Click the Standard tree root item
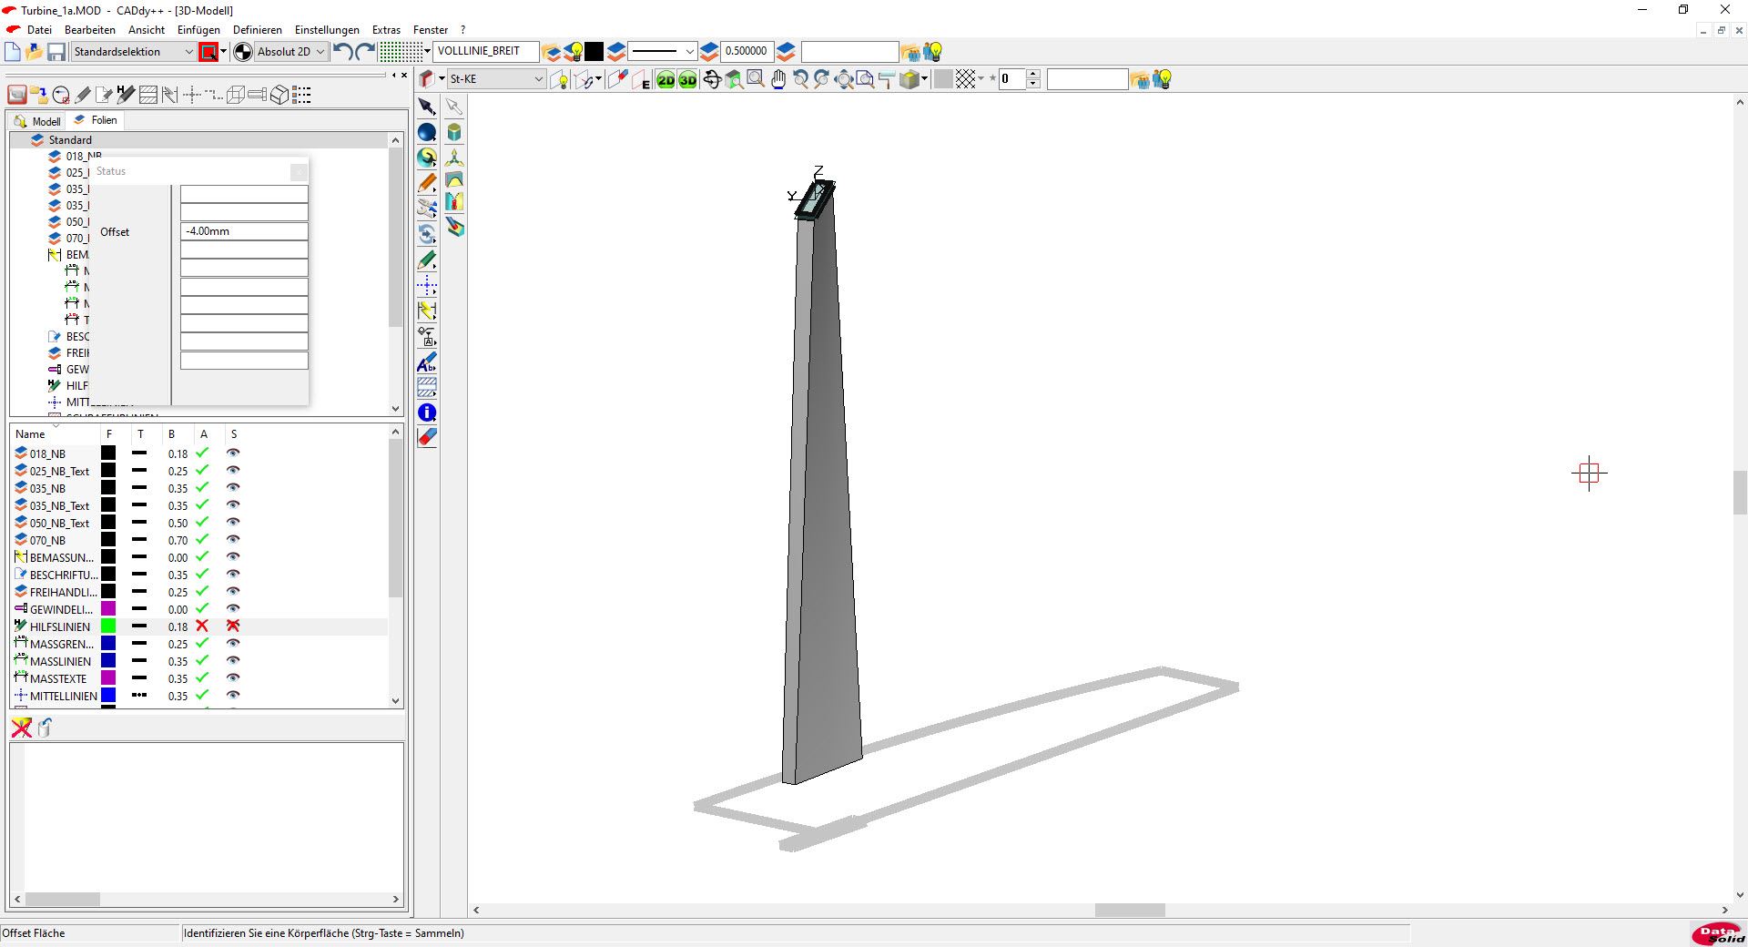This screenshot has height=947, width=1748. pyautogui.click(x=70, y=140)
